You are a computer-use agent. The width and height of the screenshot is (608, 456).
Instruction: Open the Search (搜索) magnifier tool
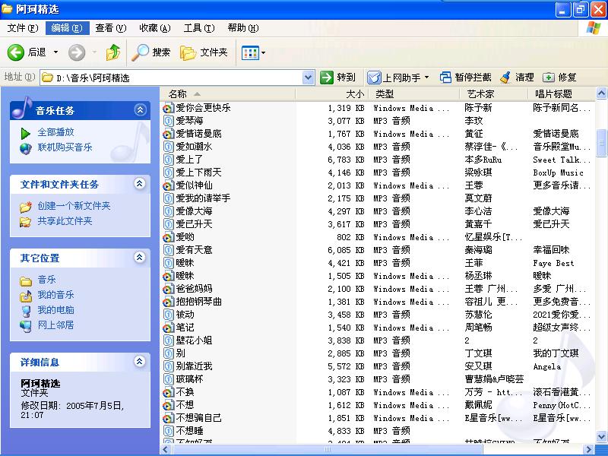tap(141, 52)
